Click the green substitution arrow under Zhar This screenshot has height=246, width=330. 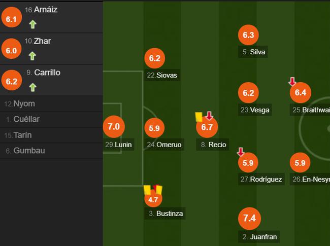pyautogui.click(x=32, y=56)
